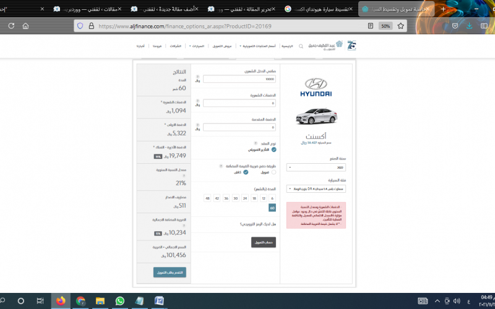The height and width of the screenshot is (309, 495).
Task: Select the financing VAT payment option
Action: click(x=273, y=172)
